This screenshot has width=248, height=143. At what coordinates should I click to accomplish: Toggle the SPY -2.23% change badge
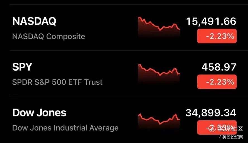(x=217, y=82)
